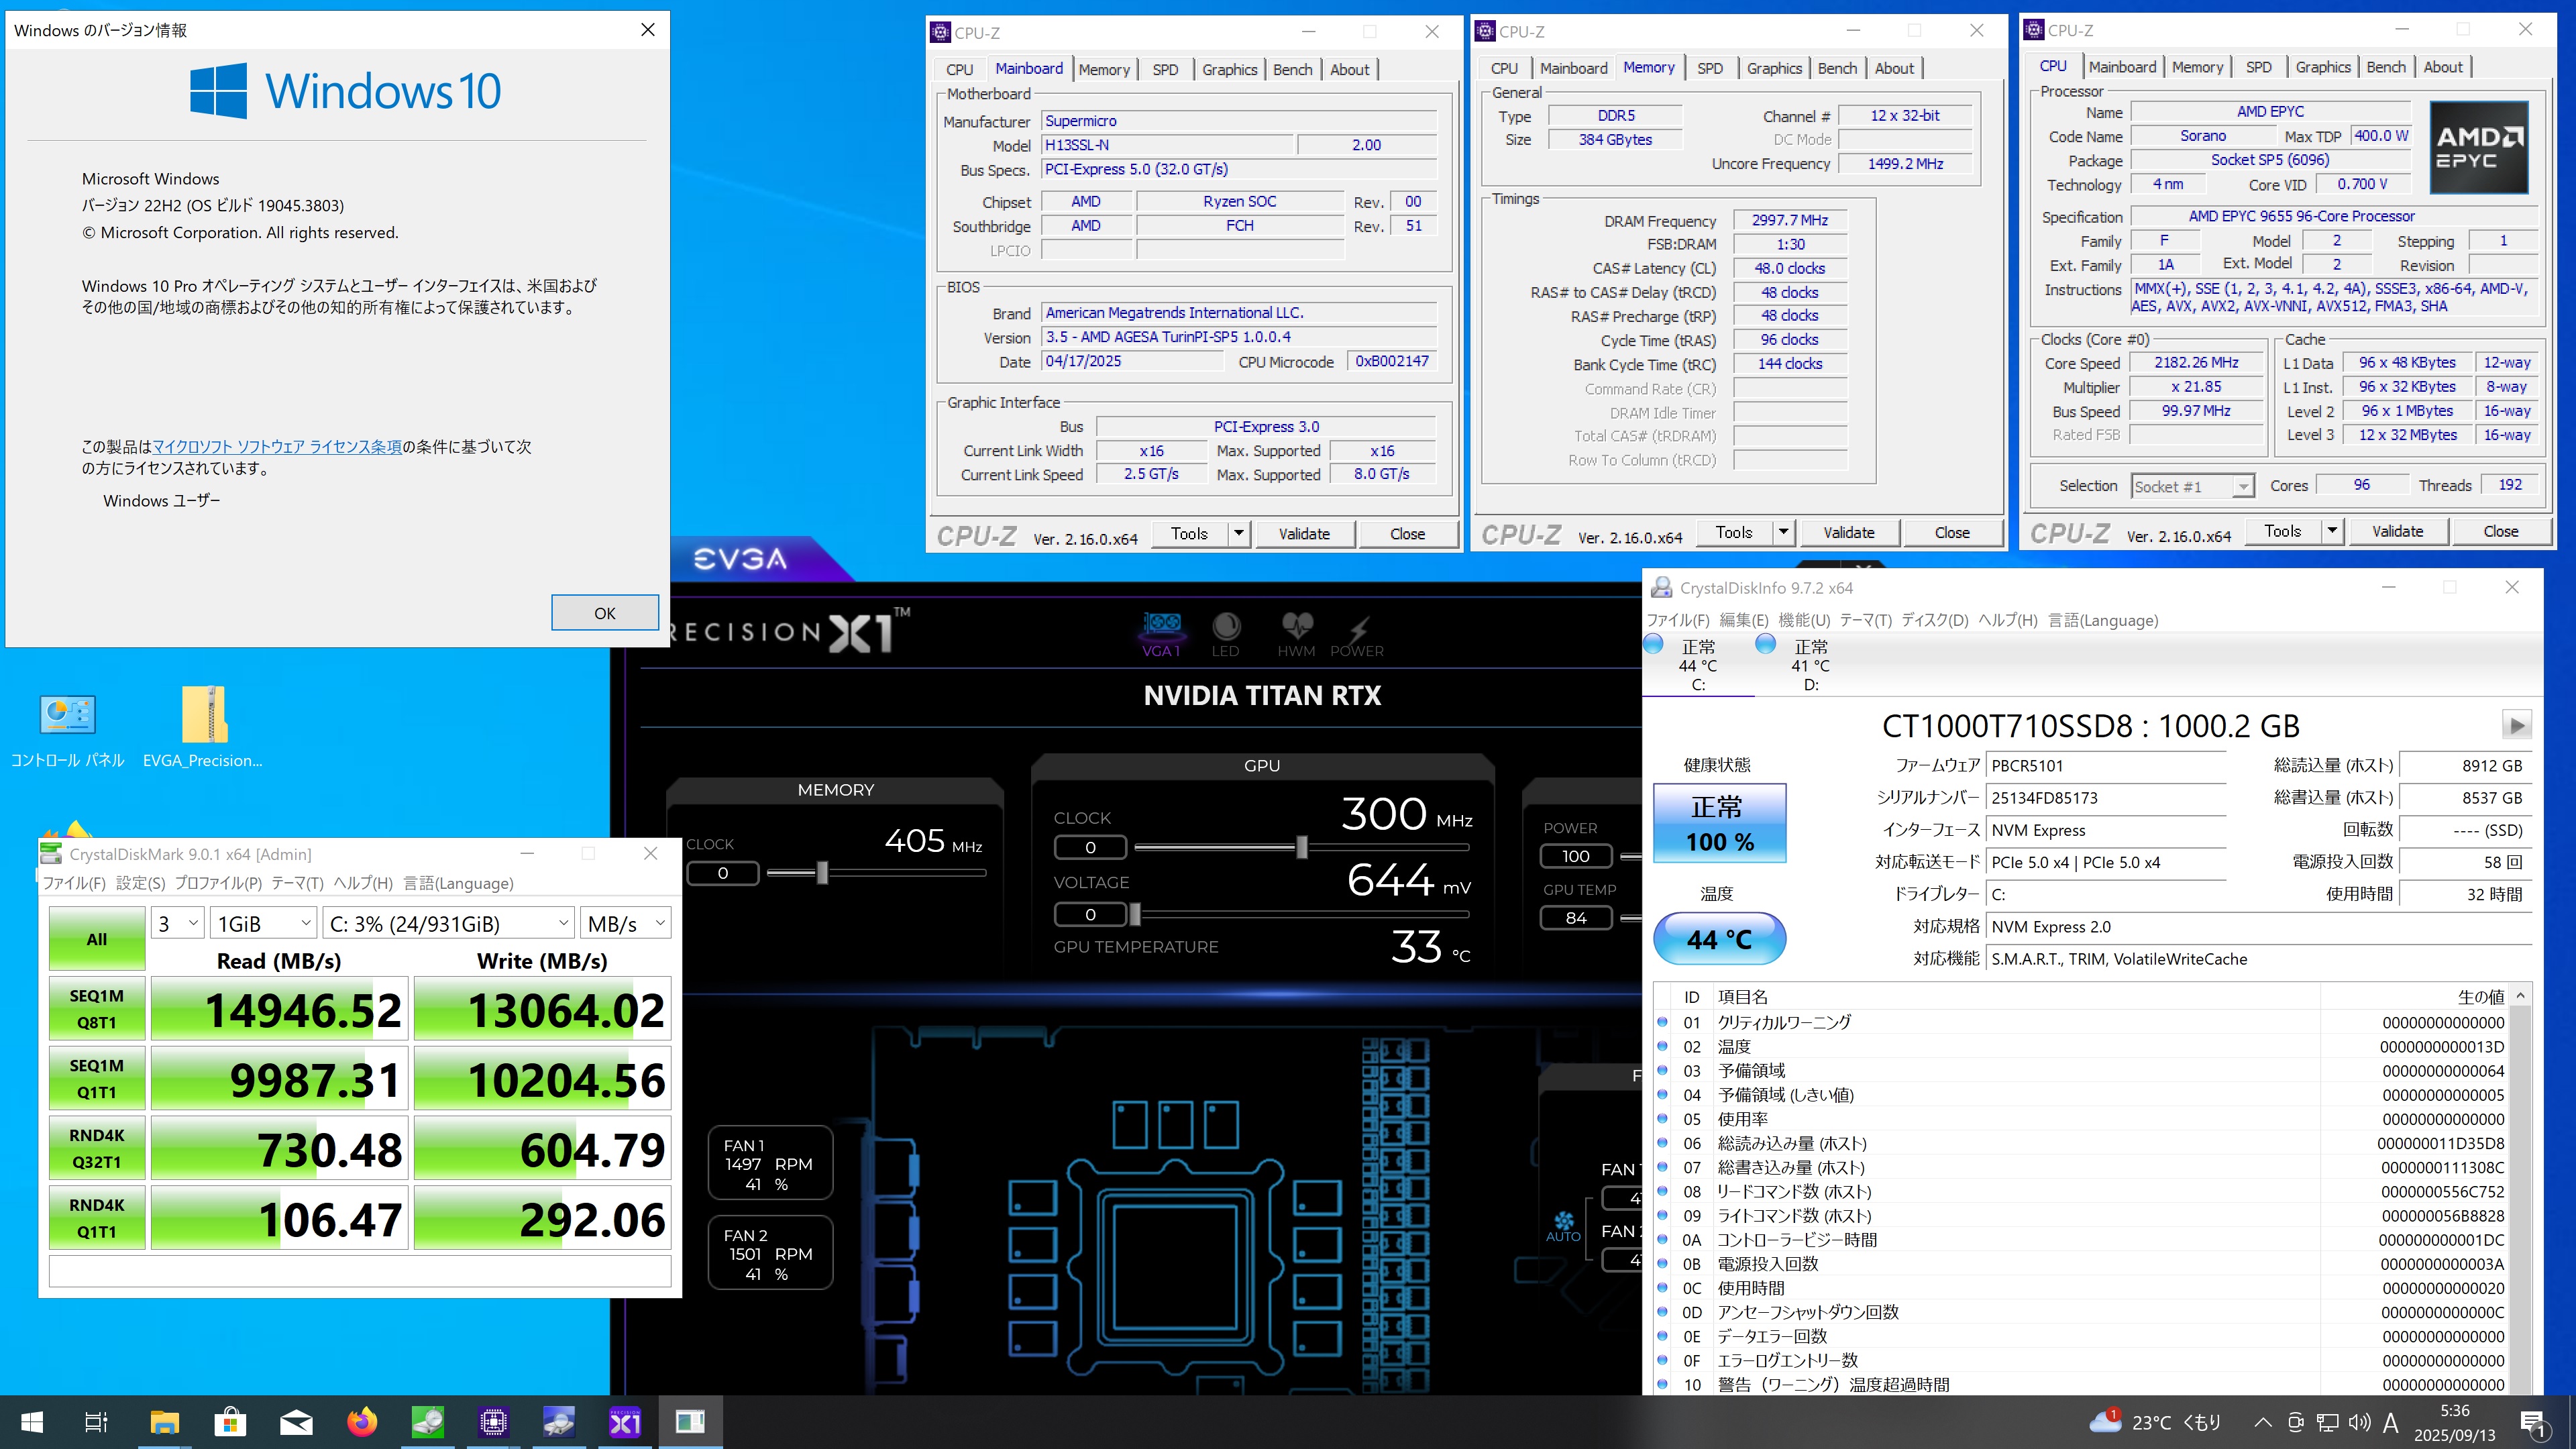Image resolution: width=2576 pixels, height=1449 pixels.
Task: Click the next disk arrow in CrystalDiskInfo
Action: coord(2516,724)
